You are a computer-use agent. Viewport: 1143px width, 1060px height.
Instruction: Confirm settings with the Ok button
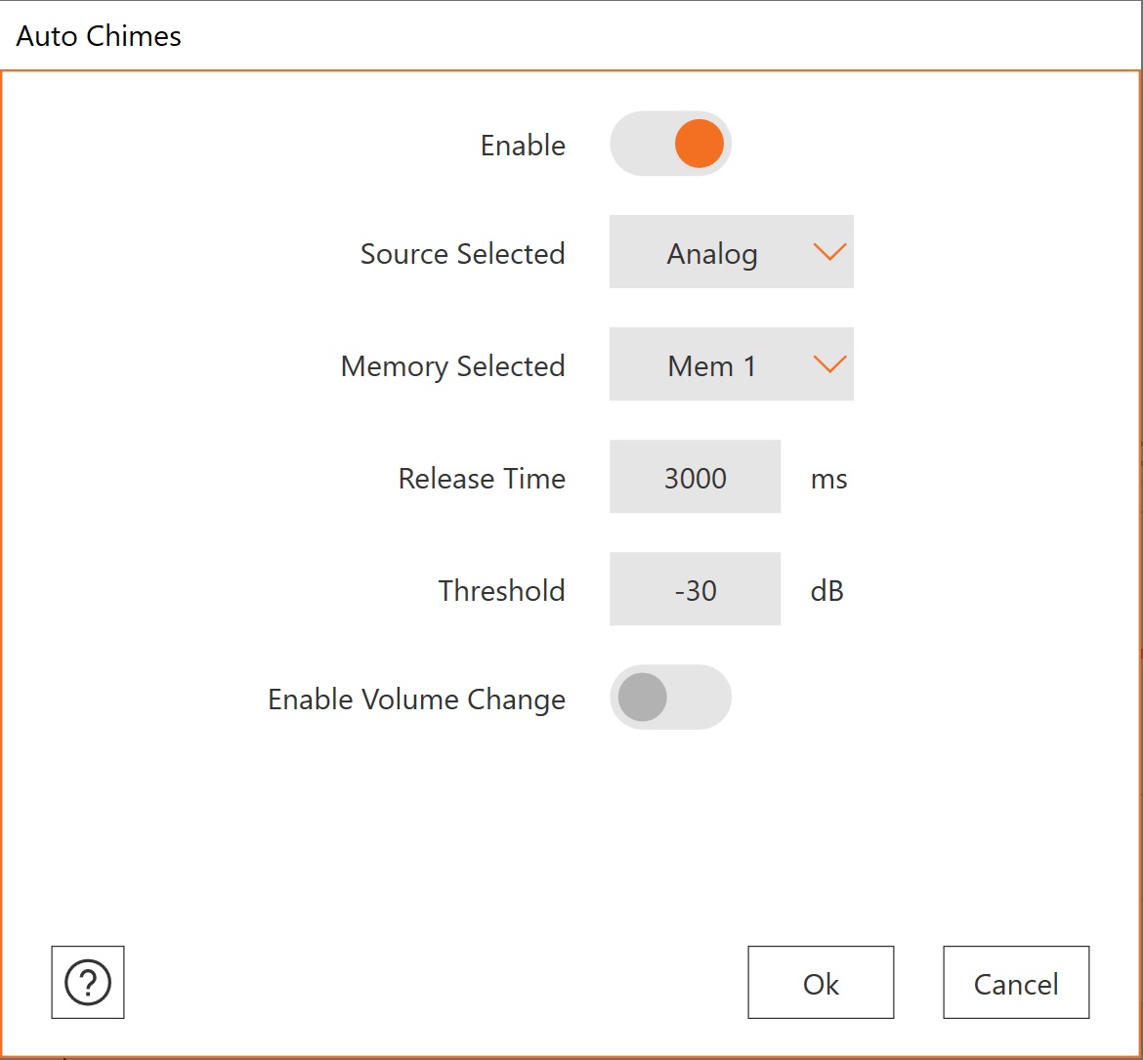tap(821, 983)
